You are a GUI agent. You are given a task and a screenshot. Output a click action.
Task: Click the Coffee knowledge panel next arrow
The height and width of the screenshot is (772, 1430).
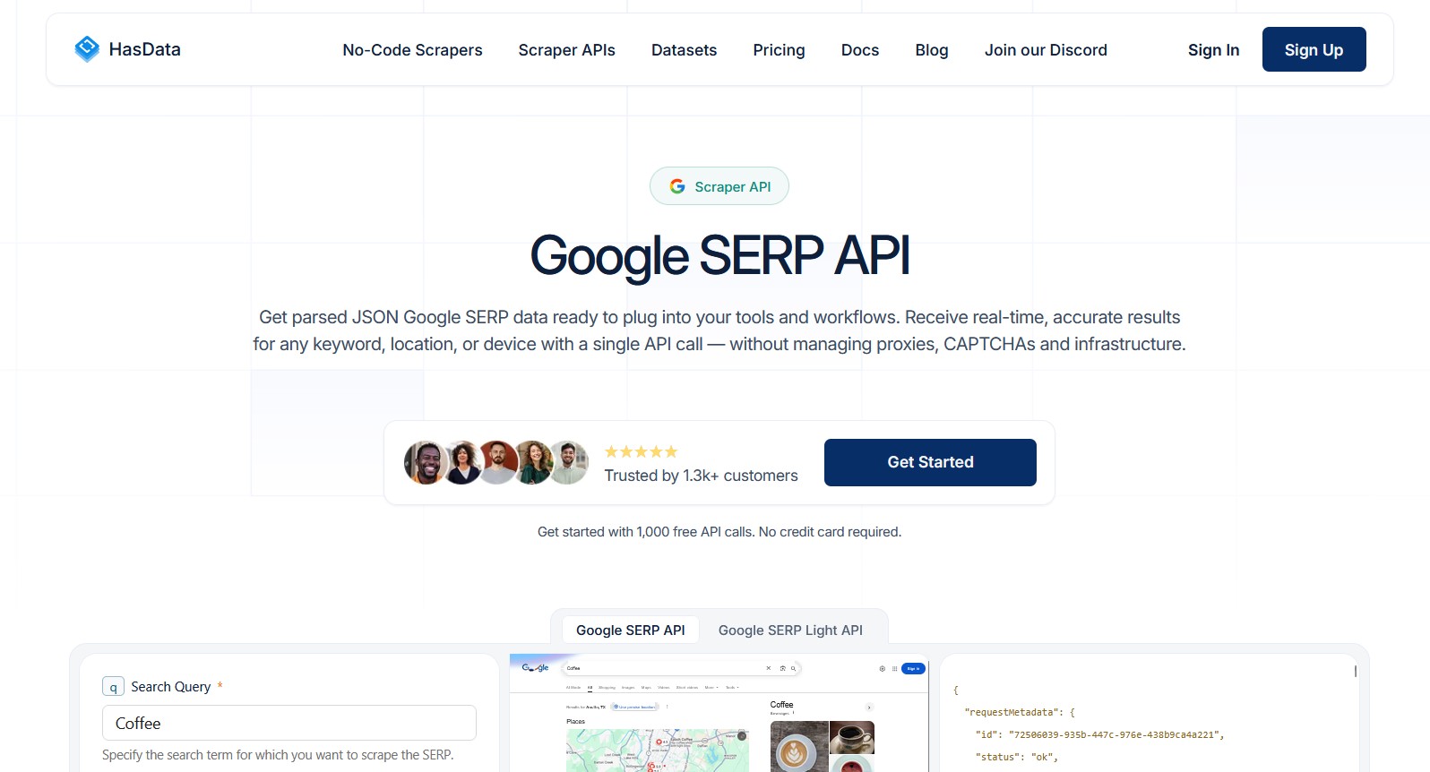click(x=869, y=708)
